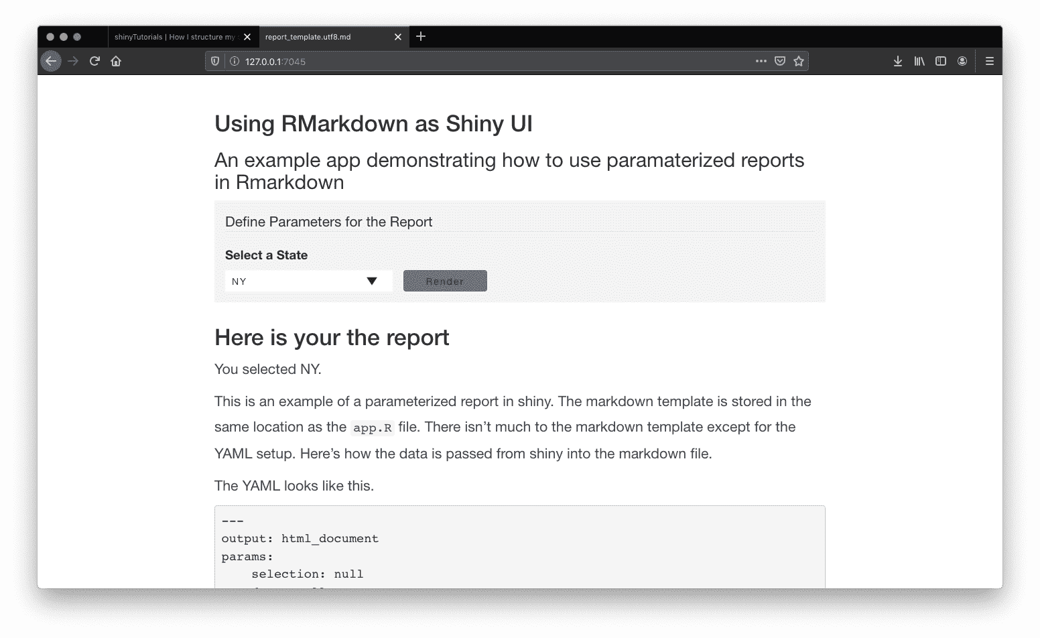Screen dimensions: 1040x638
Task: Open the hamburger application menu
Action: tap(990, 61)
